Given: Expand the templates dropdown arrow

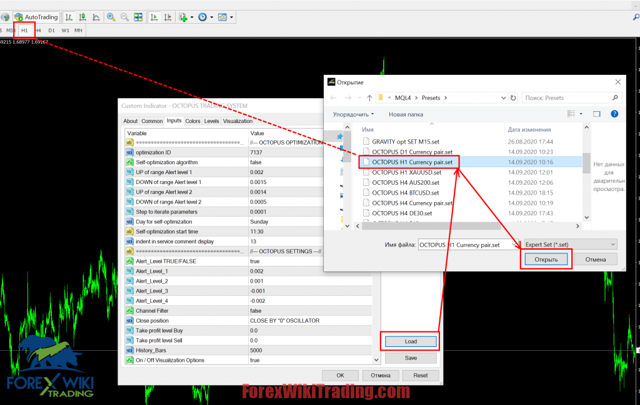Looking at the screenshot, I should tap(231, 17).
